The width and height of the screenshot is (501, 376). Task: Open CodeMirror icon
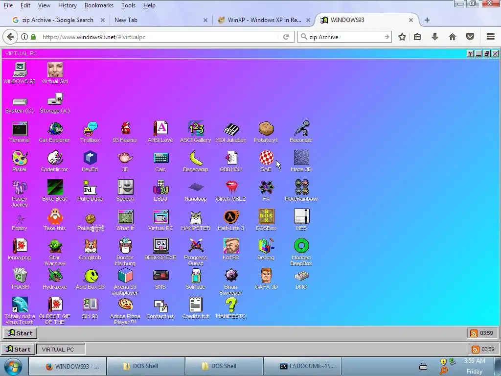[54, 161]
